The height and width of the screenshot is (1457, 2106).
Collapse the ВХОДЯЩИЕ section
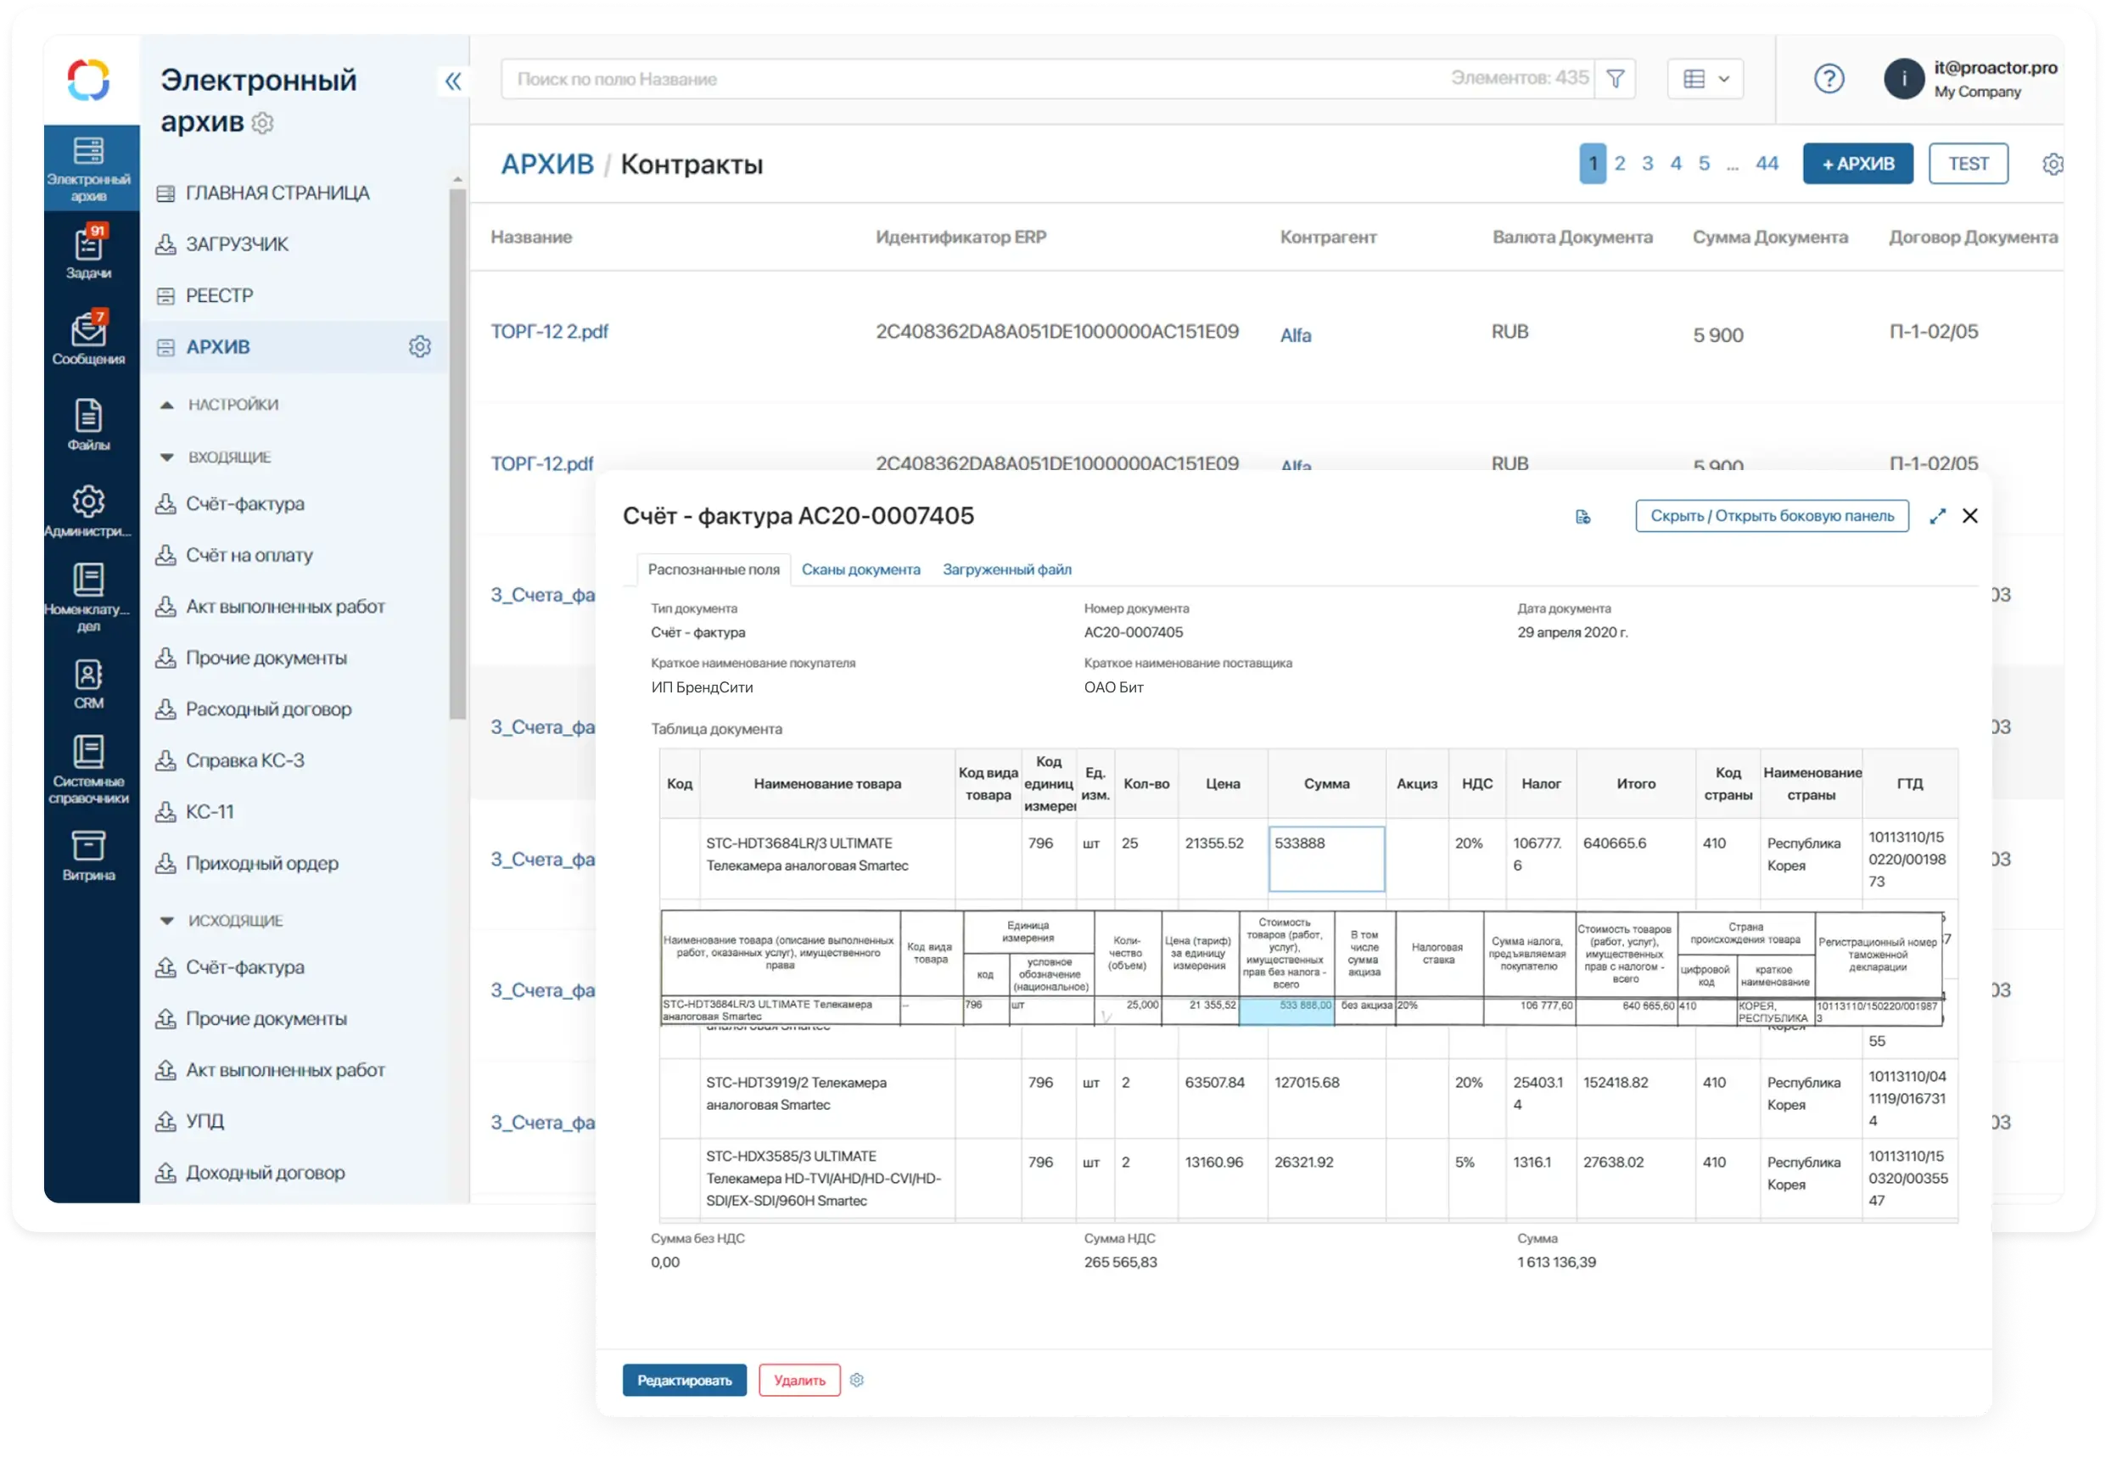pyautogui.click(x=167, y=457)
